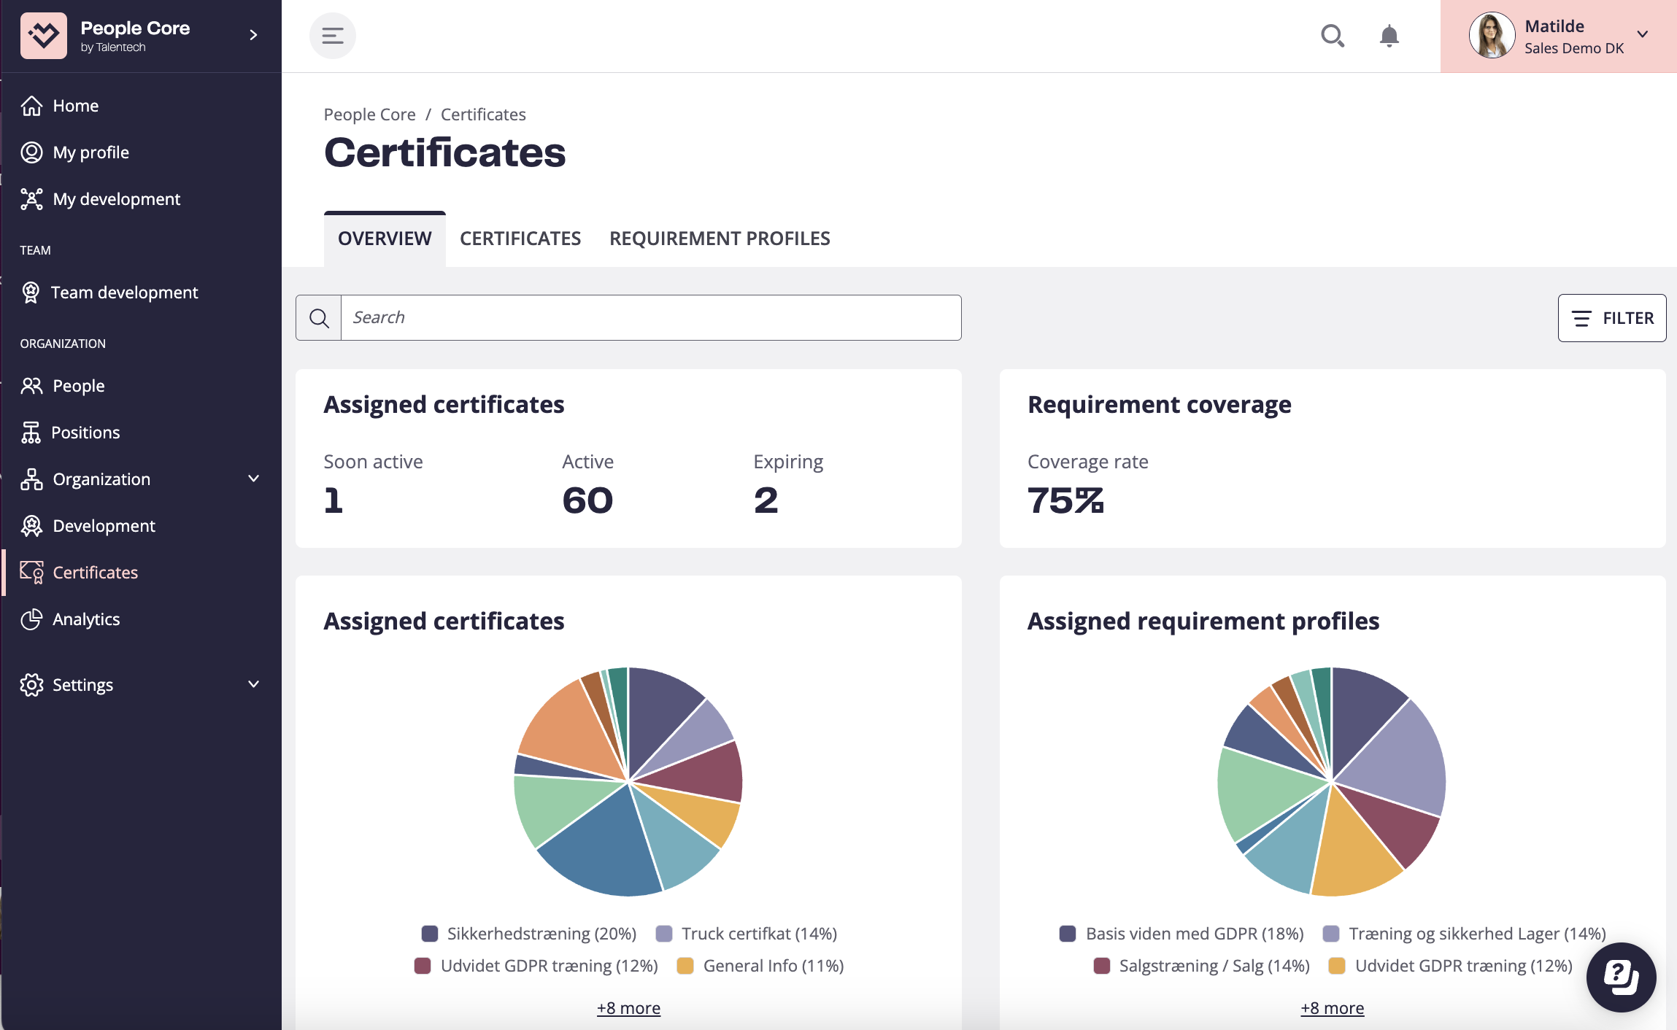The width and height of the screenshot is (1677, 1030).
Task: Expand the Settings submenu chevron
Action: (253, 684)
